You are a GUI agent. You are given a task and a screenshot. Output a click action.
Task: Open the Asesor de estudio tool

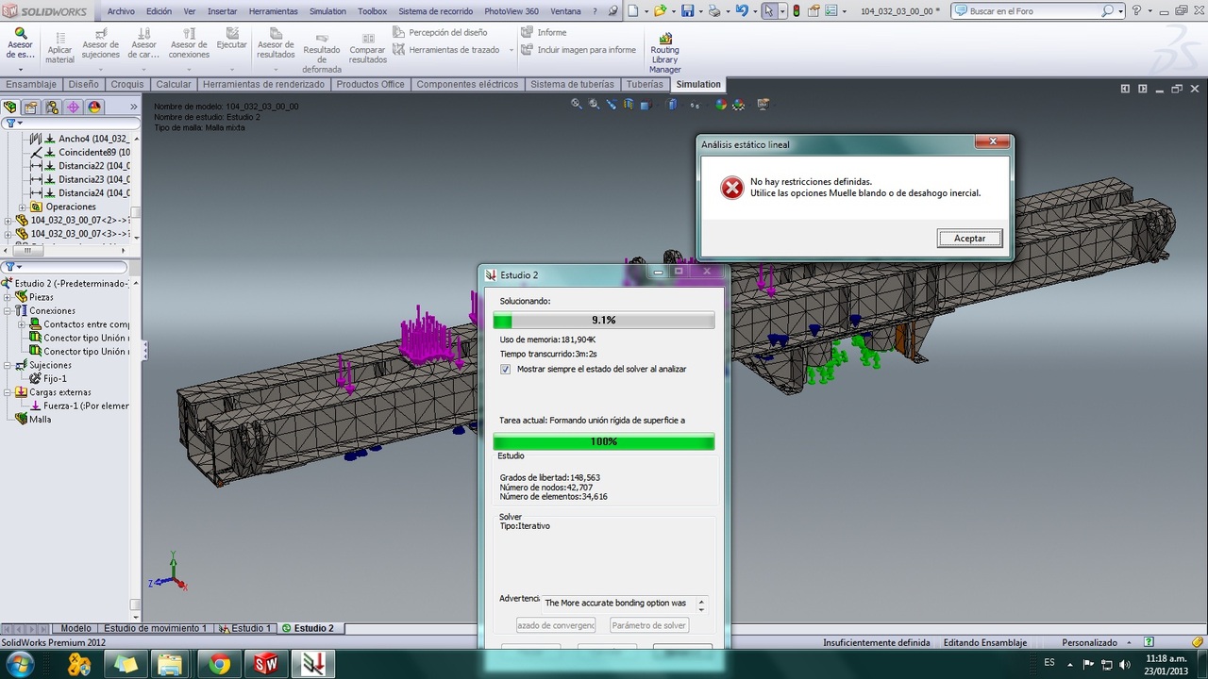coord(20,43)
